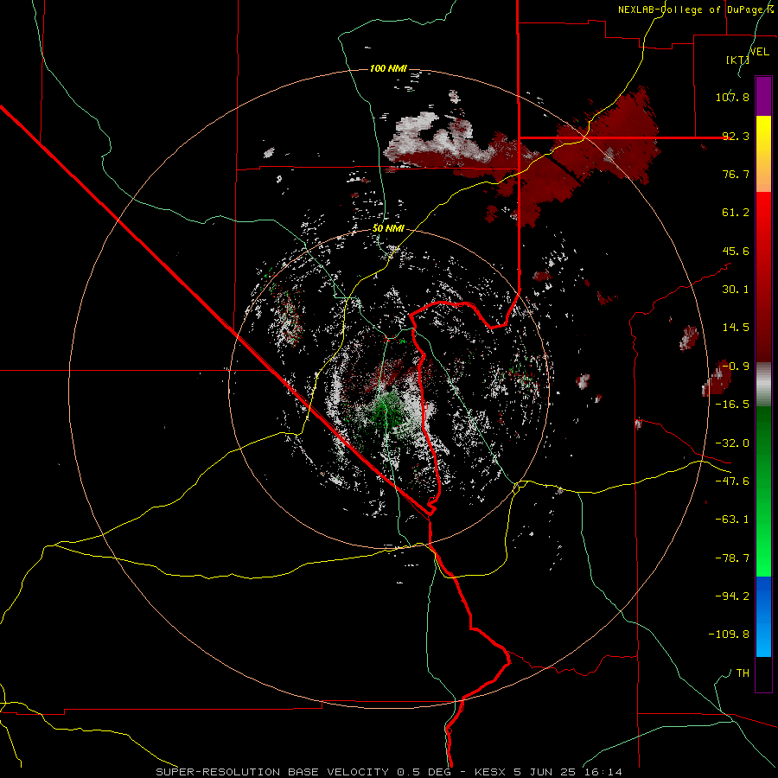Click the VEL legend title
Image resolution: width=778 pixels, height=778 pixels.
760,52
